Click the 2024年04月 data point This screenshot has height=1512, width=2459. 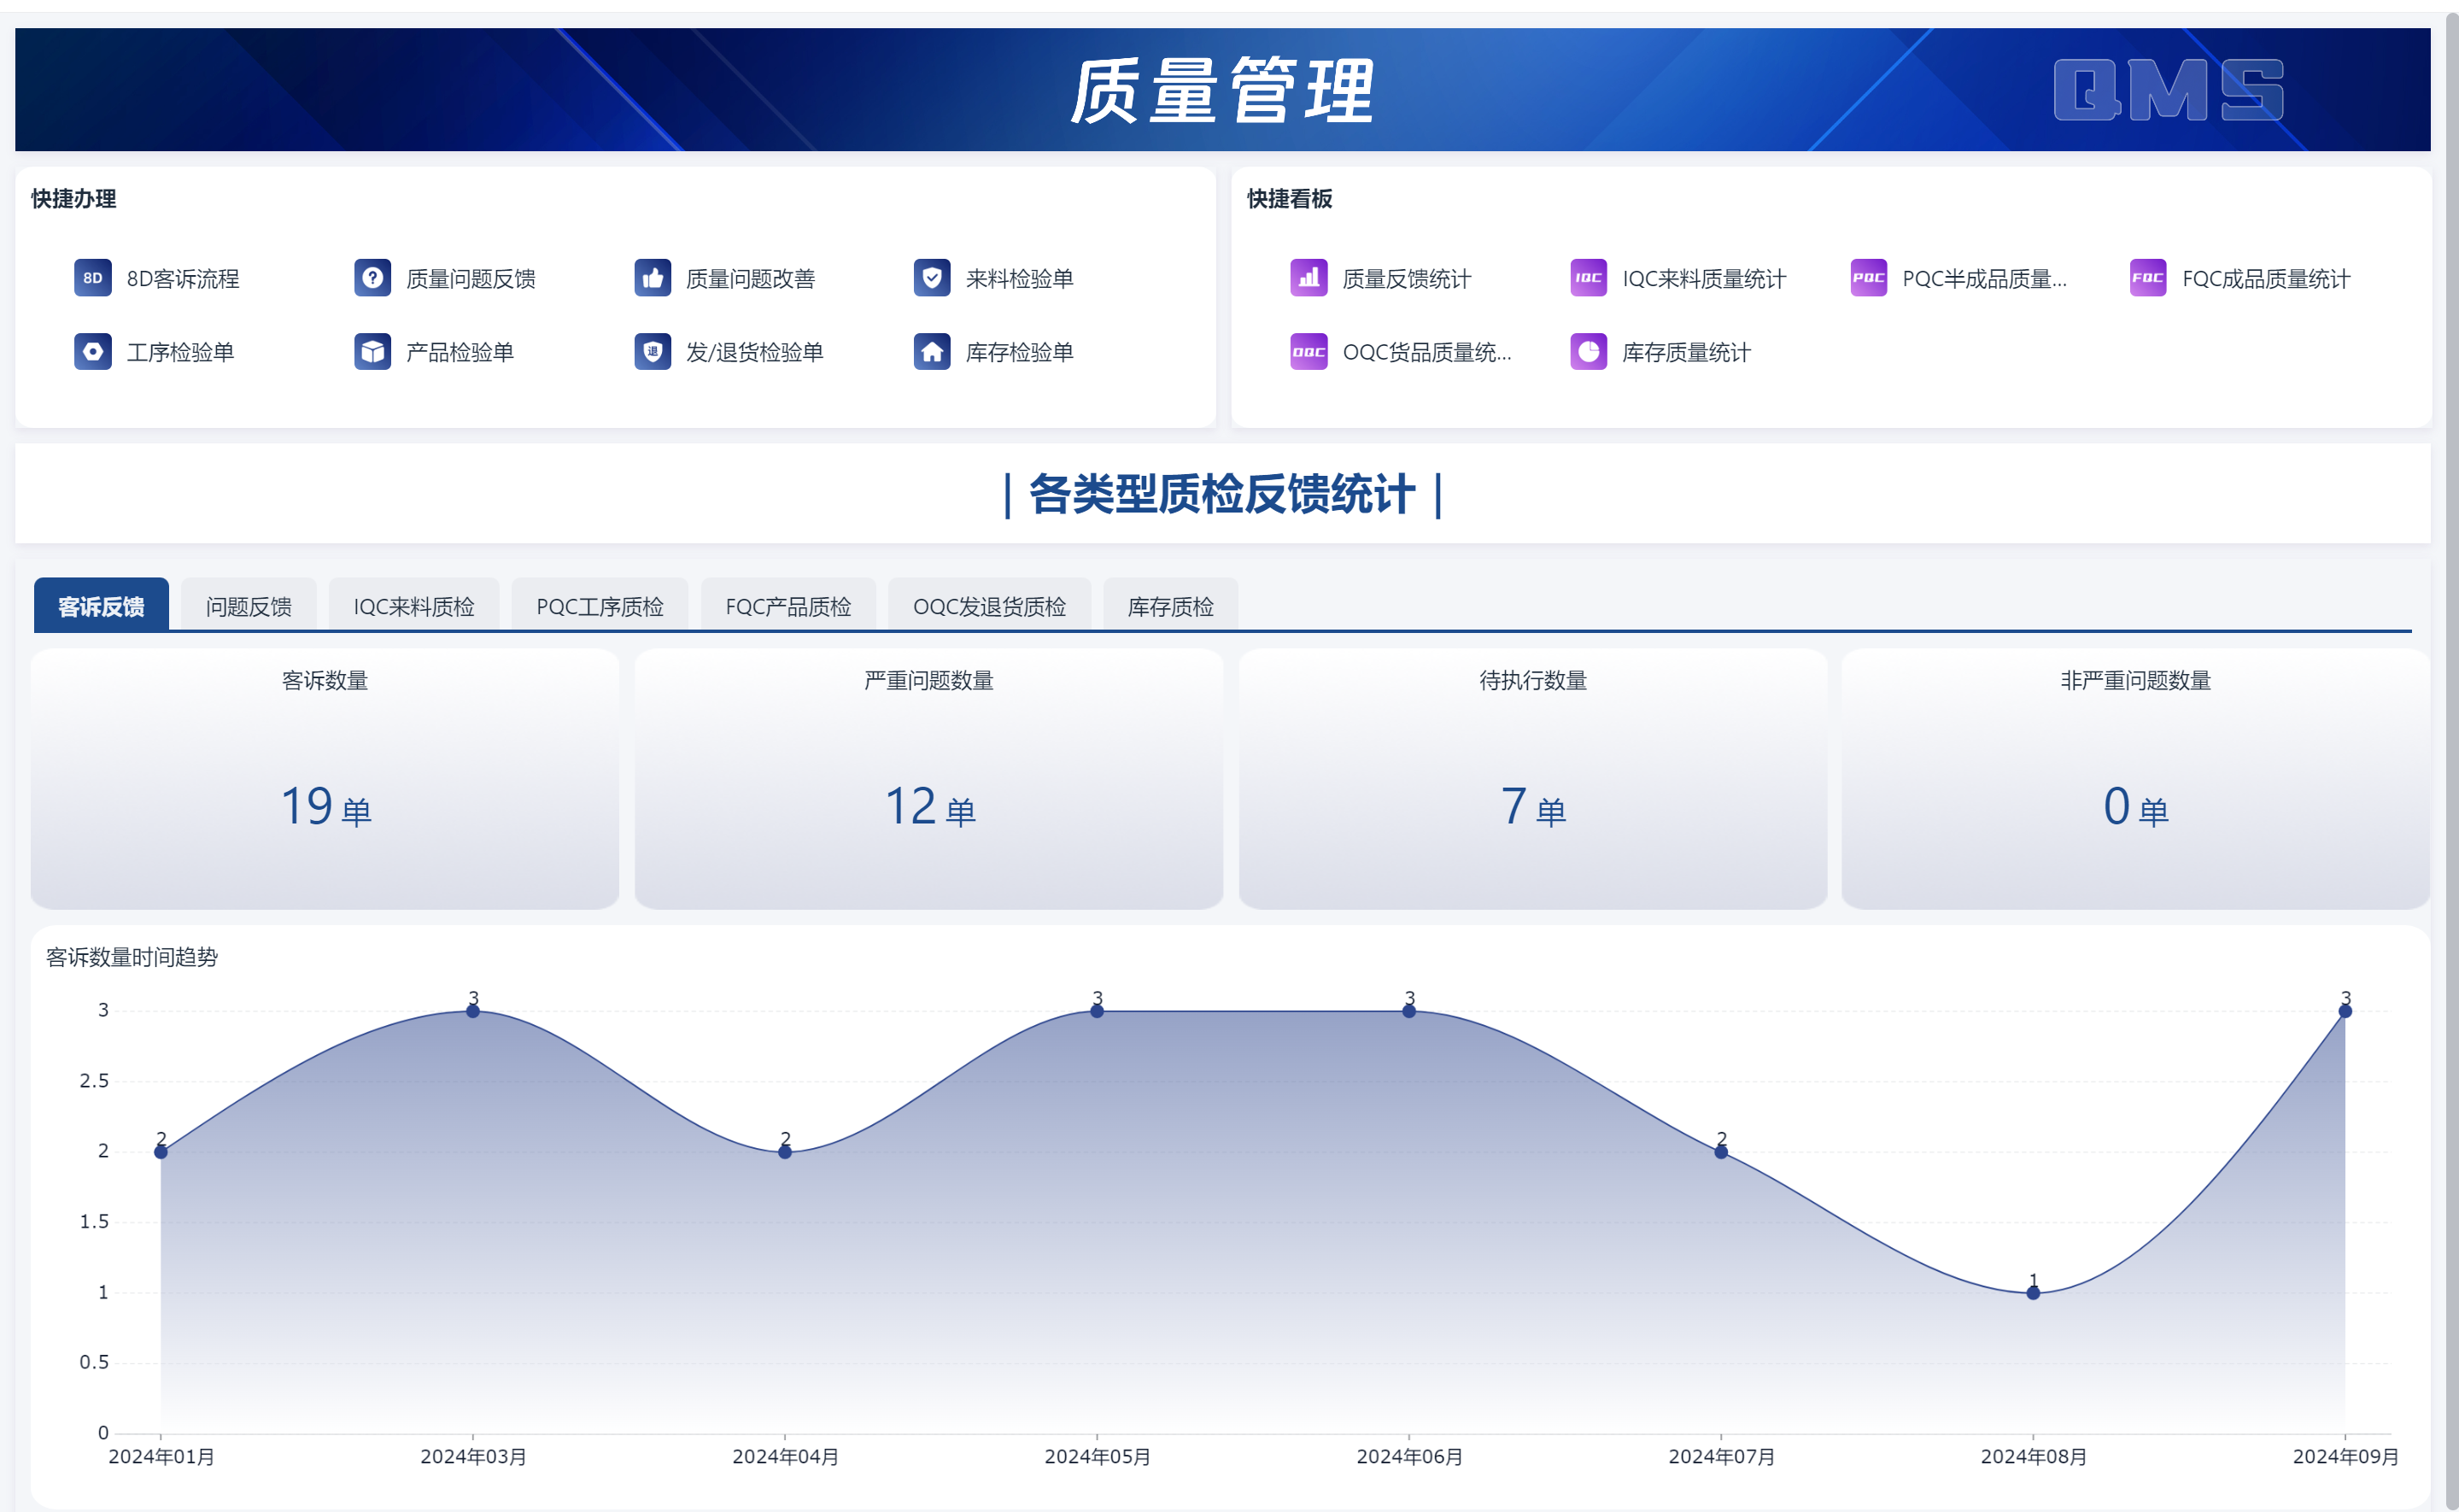785,1152
